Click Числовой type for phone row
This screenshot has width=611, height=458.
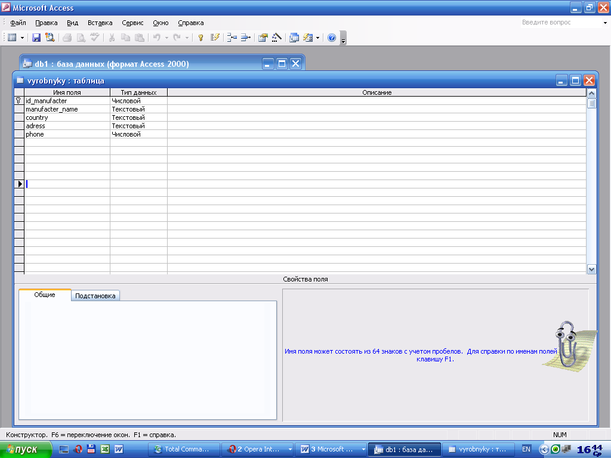pos(138,134)
